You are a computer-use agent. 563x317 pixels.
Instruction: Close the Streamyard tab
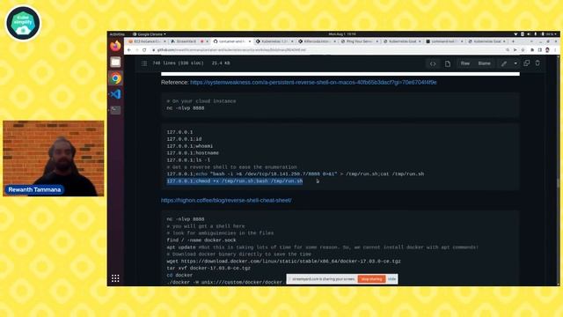click(x=208, y=41)
